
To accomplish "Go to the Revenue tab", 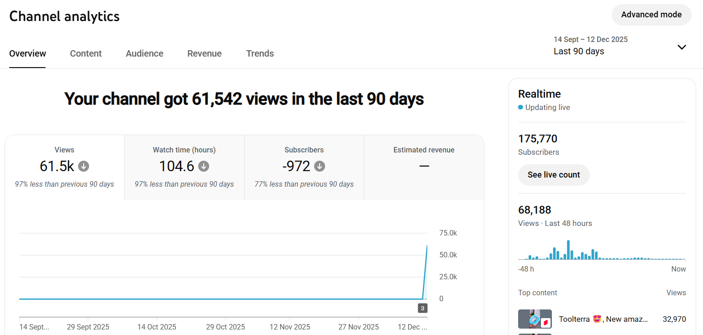I will point(205,53).
